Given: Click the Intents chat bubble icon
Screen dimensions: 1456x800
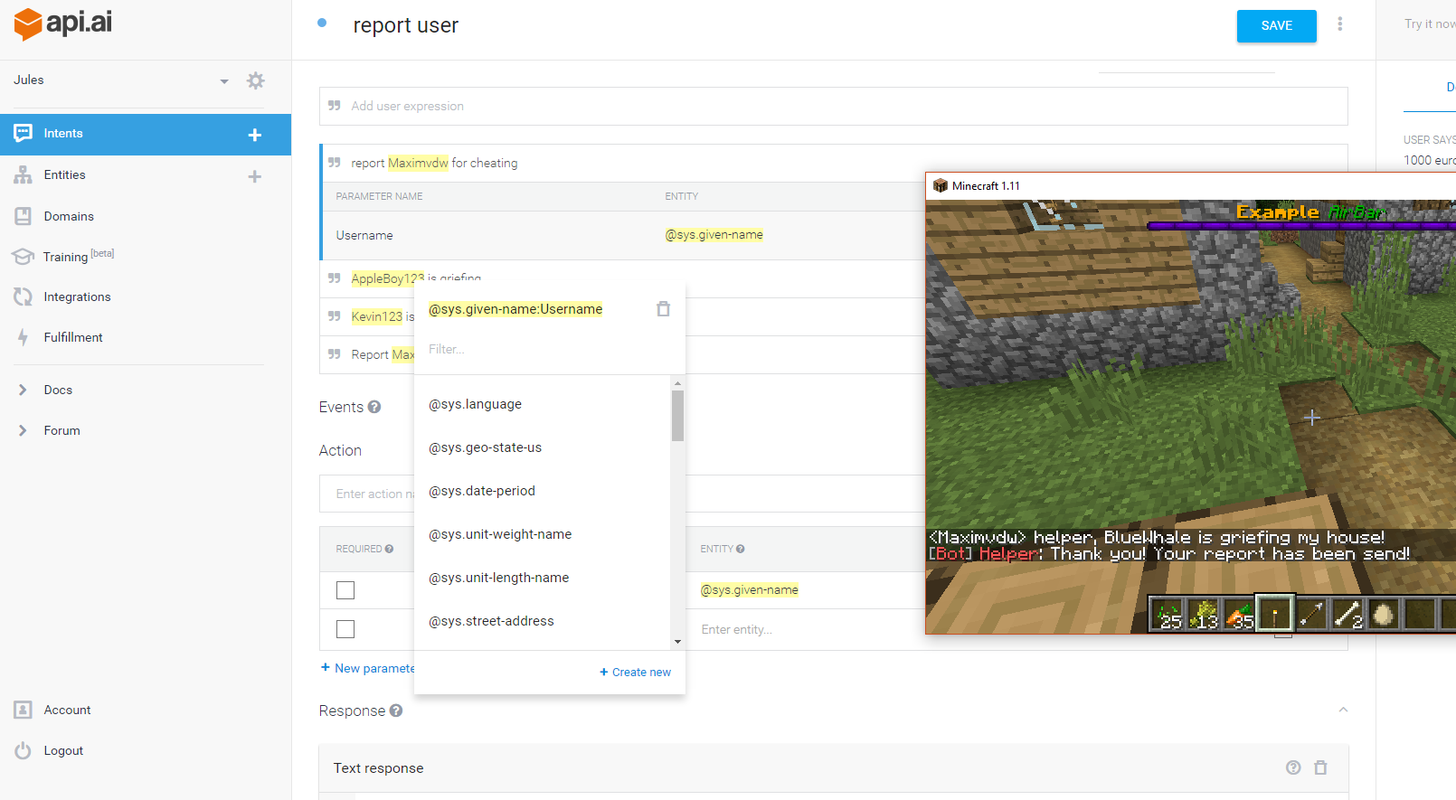Looking at the screenshot, I should click(24, 134).
